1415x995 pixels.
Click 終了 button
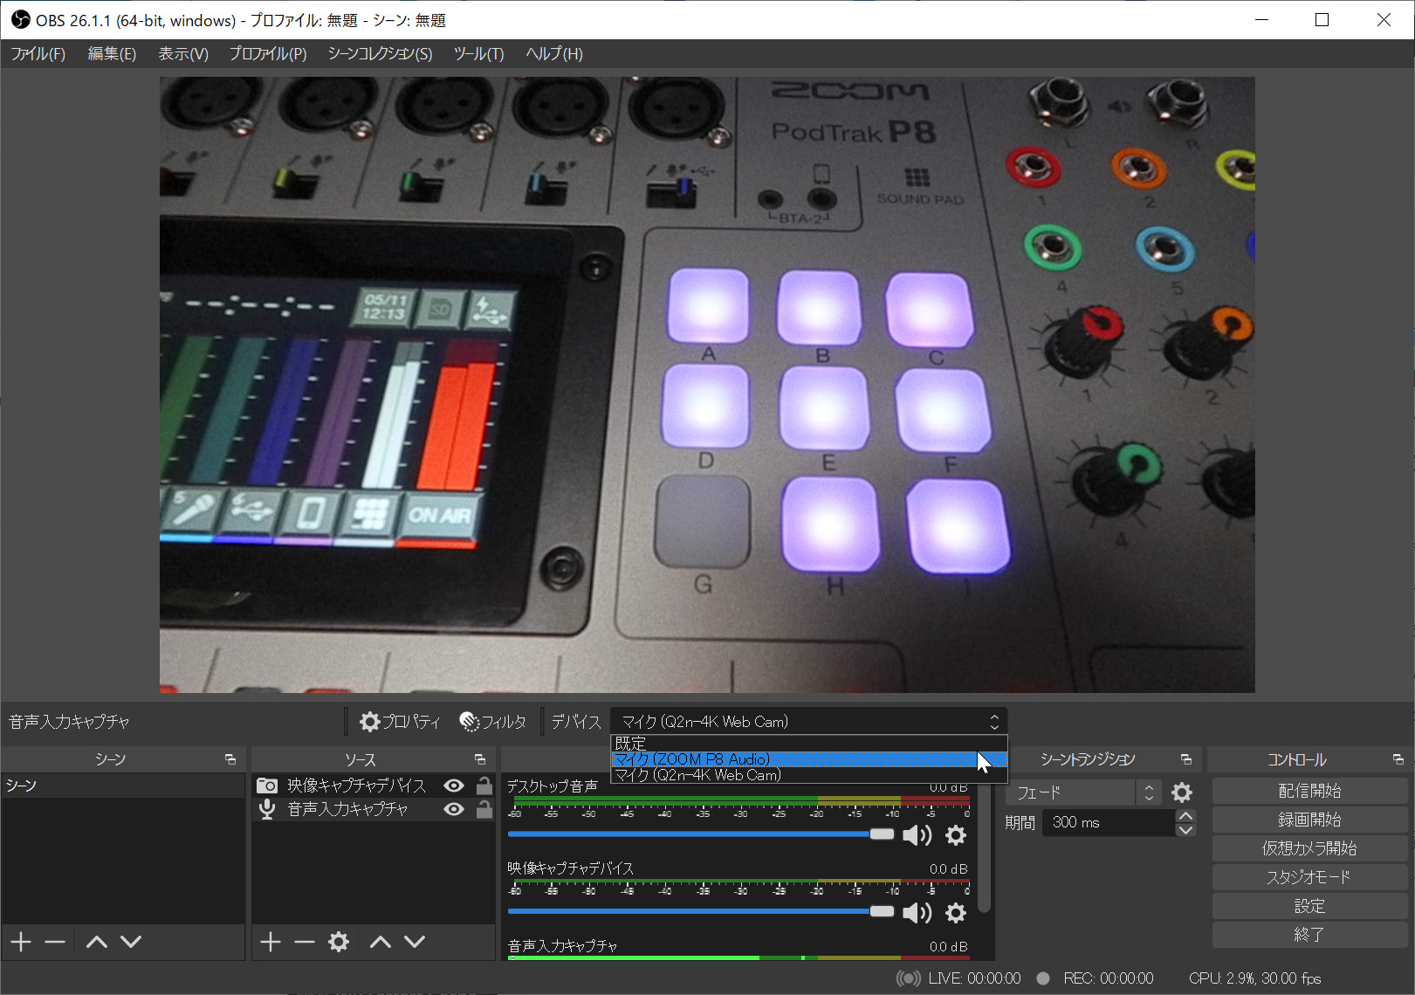[1309, 935]
